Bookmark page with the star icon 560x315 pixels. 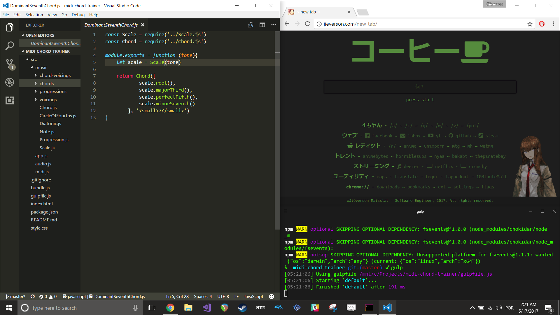pos(530,24)
